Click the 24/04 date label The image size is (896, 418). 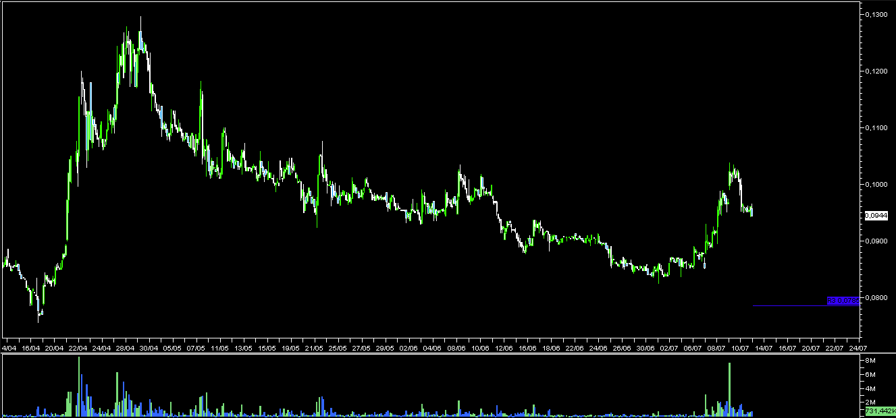[x=101, y=349]
